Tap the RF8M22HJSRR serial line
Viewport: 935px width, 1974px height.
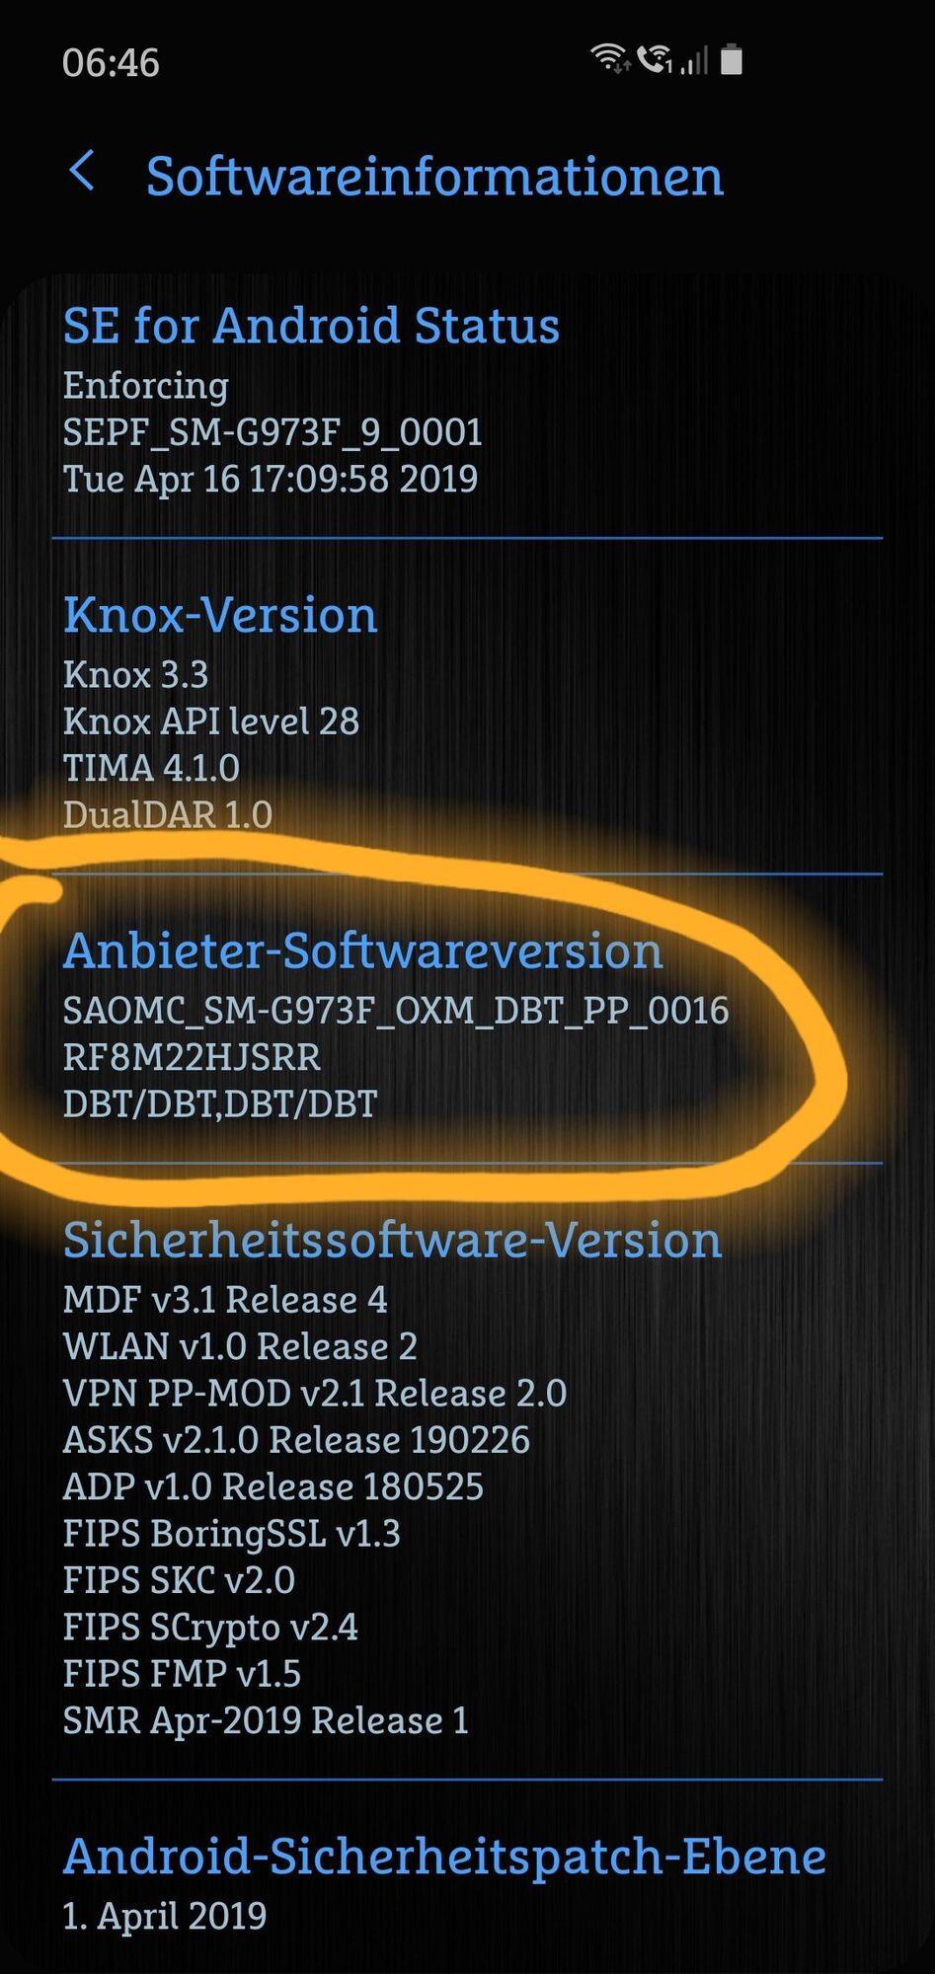[x=192, y=1057]
